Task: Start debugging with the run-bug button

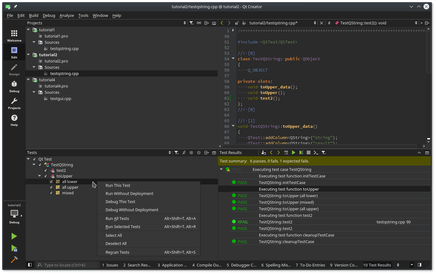Action: point(14,248)
